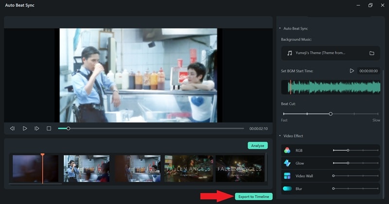The image size is (389, 204).
Task: Select fifth Fallen Angels title thumbnail
Action: (240, 169)
